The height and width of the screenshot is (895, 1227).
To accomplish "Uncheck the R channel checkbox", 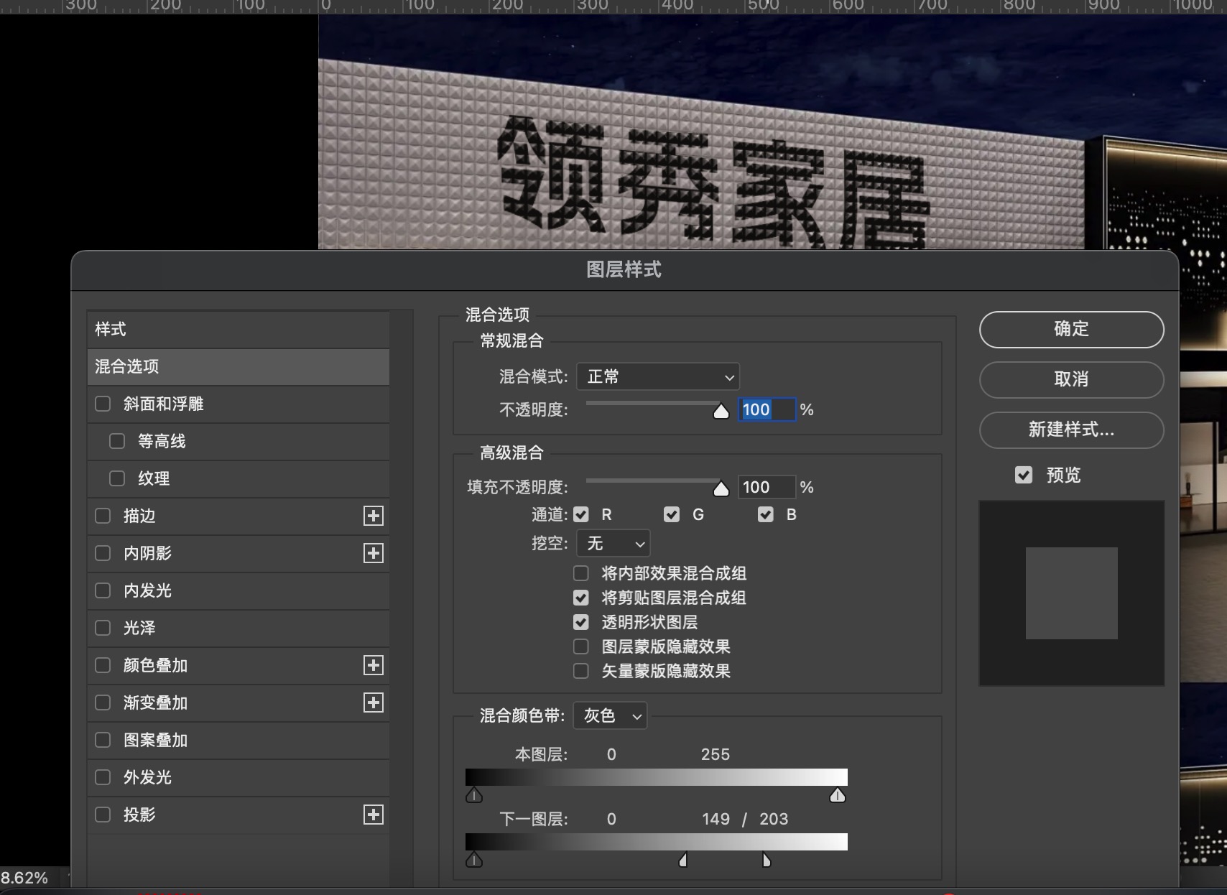I will click(x=581, y=514).
